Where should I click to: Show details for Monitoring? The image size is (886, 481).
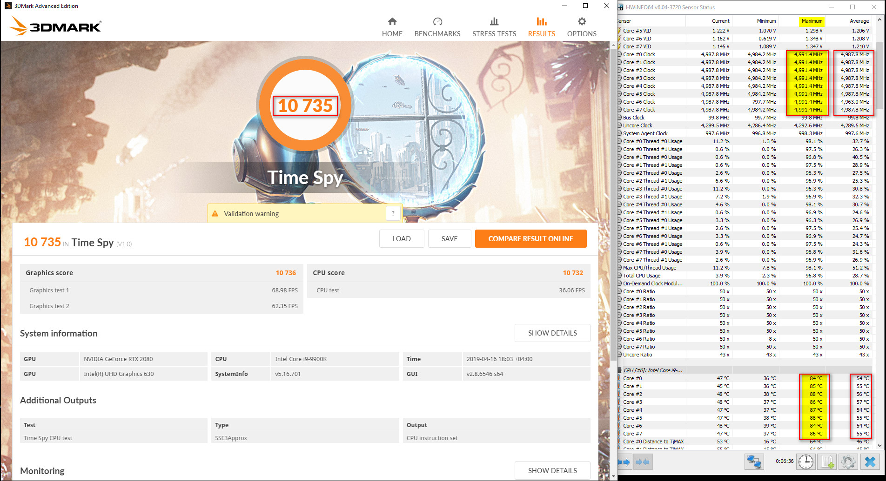[x=552, y=470]
